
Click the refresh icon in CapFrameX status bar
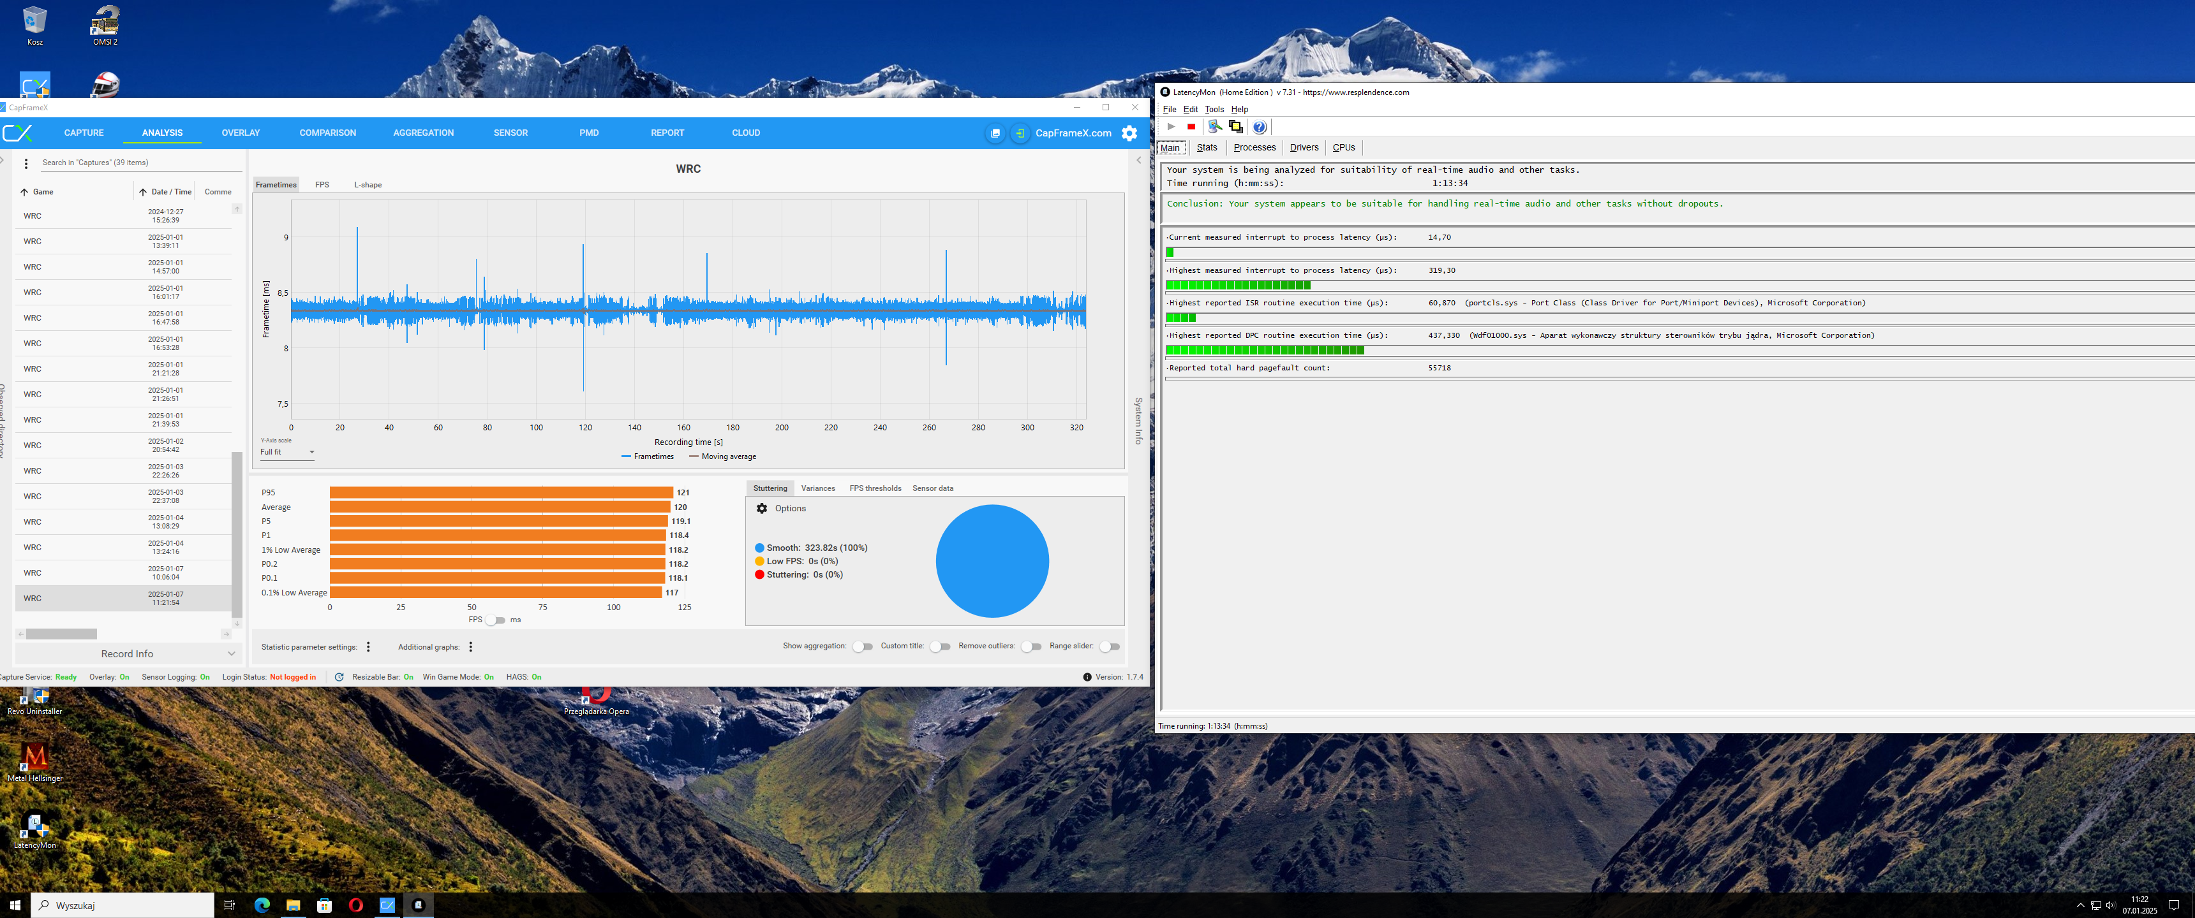[339, 677]
